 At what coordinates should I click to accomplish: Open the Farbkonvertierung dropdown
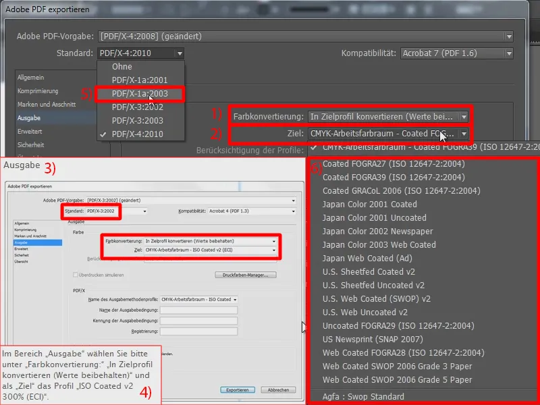point(388,116)
